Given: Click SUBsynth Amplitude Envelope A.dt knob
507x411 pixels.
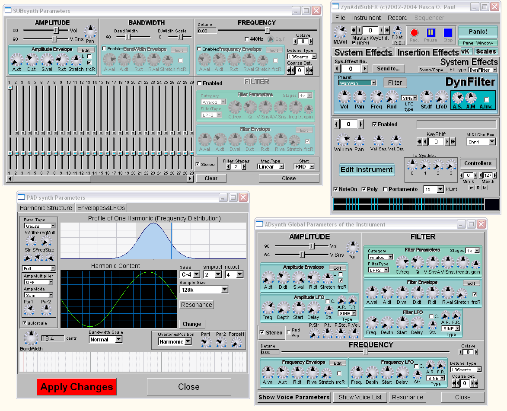Looking at the screenshot, I should [x=16, y=60].
